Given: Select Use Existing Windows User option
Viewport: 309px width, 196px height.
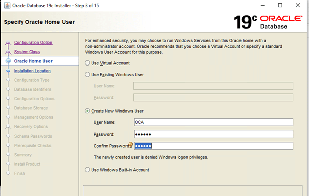Looking at the screenshot, I should 87,74.
